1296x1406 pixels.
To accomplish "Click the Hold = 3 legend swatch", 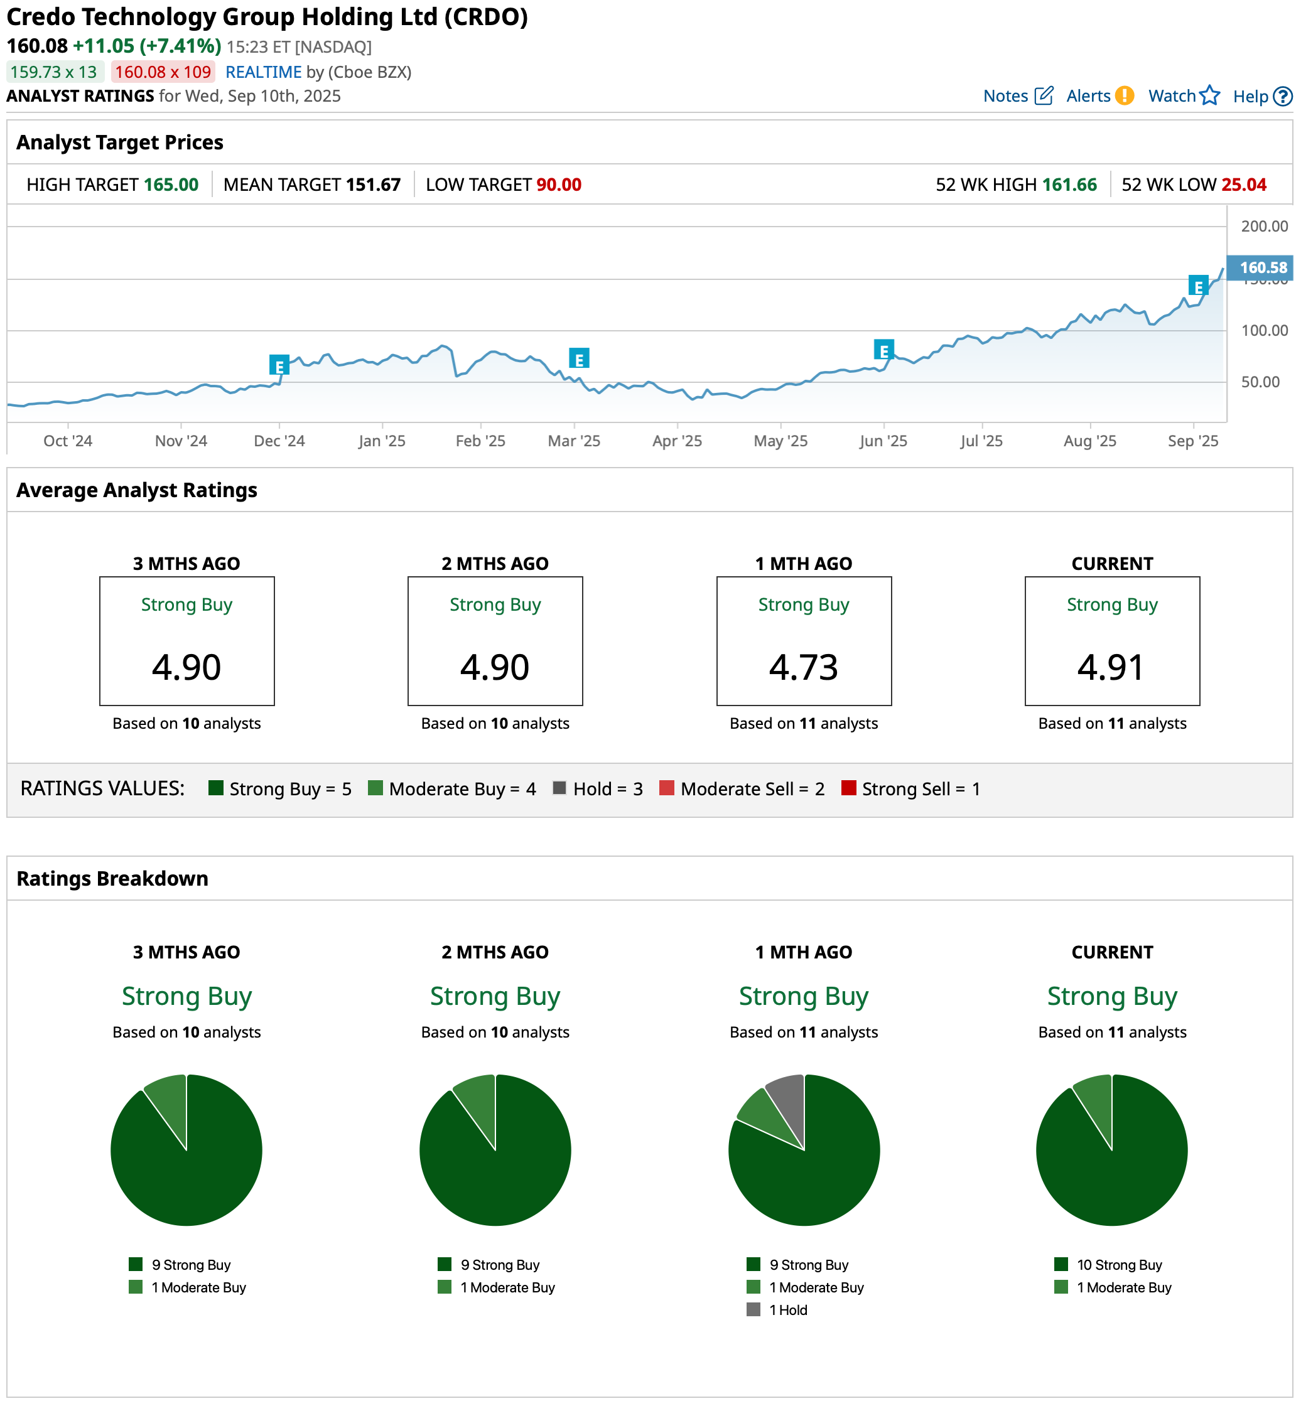I will point(559,788).
